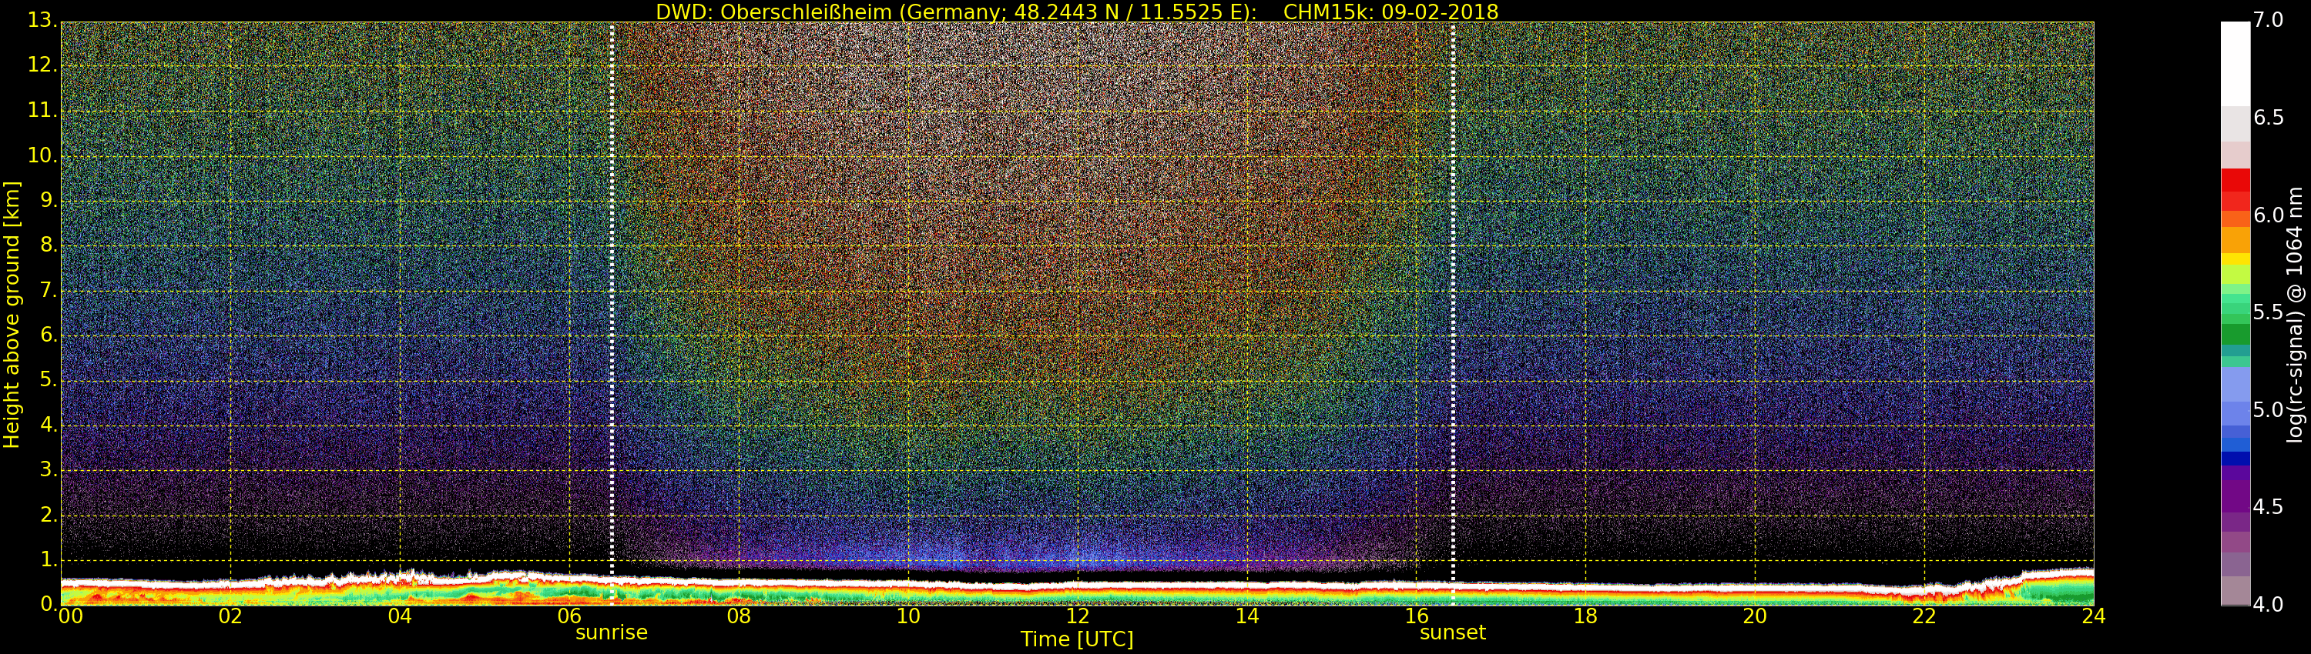Click the Time [UTC] axis label
Viewport: 2311px width, 654px height.
point(1077,639)
